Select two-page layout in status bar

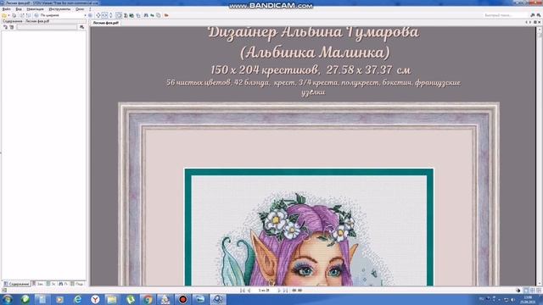pyautogui.click(x=532, y=291)
